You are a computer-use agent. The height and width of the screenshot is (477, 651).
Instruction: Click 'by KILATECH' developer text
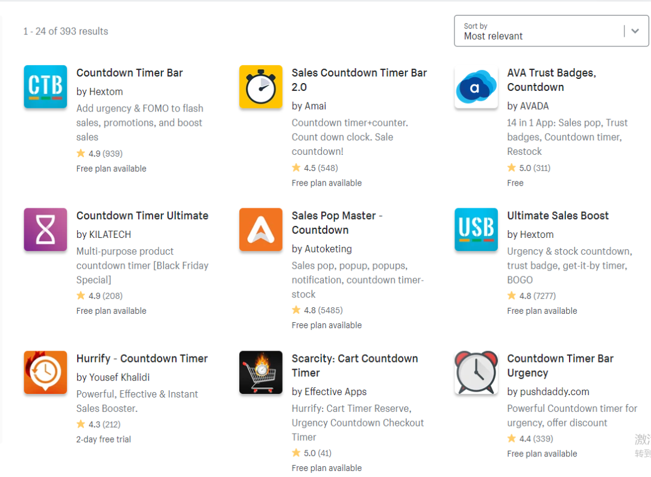[x=104, y=235]
